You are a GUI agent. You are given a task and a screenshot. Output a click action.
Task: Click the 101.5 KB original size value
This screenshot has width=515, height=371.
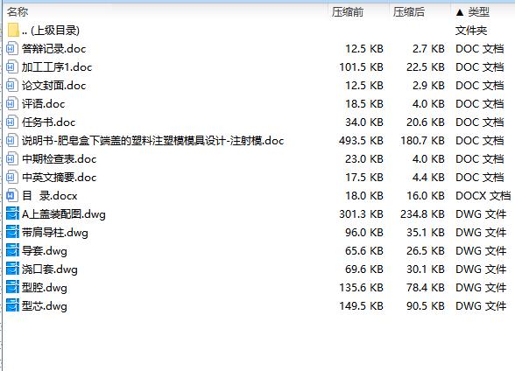pyautogui.click(x=361, y=67)
